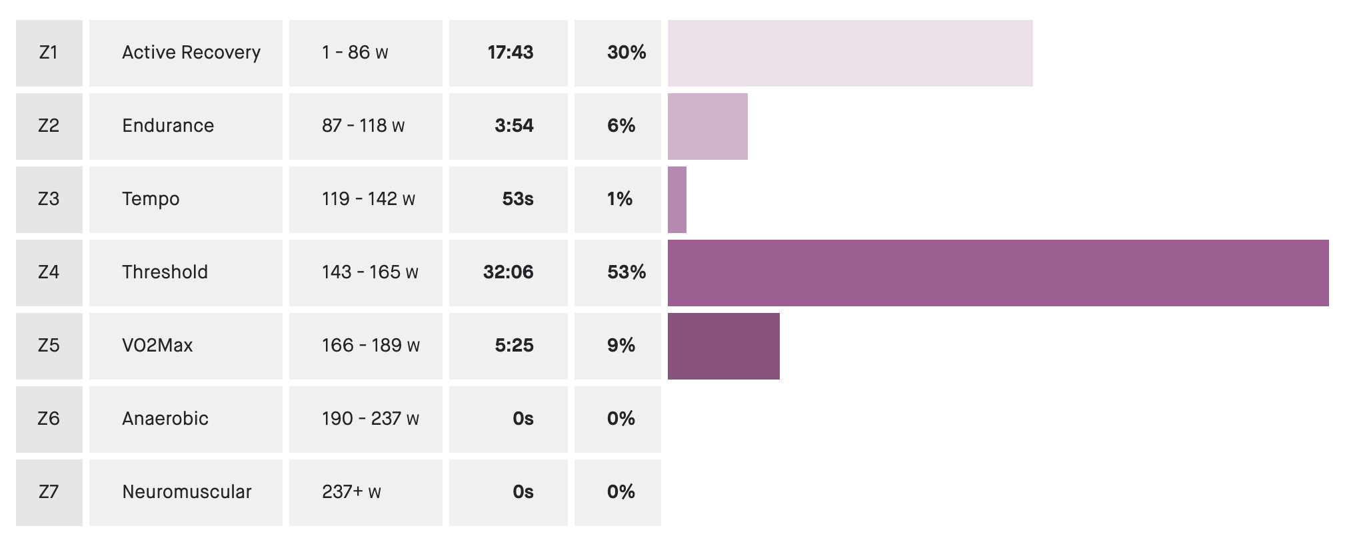Click the 53% Threshold percentage cell
The width and height of the screenshot is (1349, 542).
626,272
